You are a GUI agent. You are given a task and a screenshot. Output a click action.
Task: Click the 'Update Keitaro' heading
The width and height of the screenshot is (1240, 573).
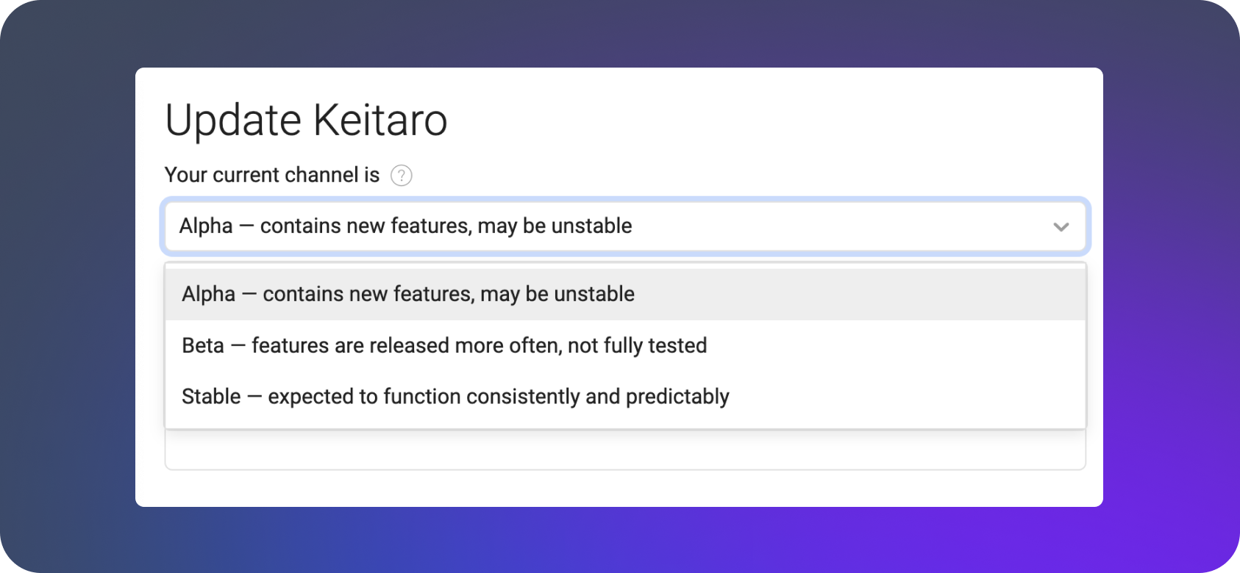click(306, 120)
